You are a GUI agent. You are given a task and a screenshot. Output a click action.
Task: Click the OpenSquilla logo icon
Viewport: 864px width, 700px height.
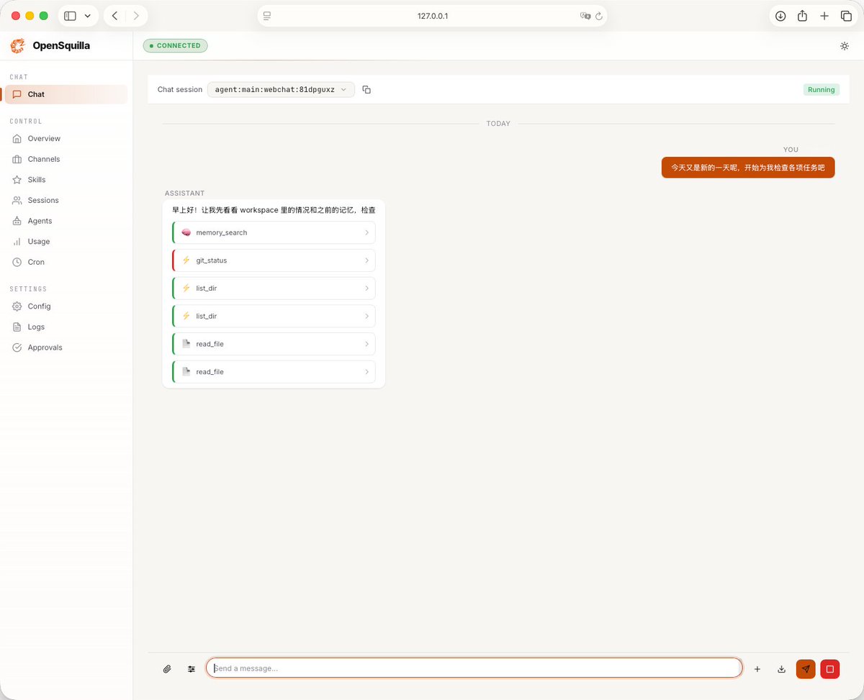(x=17, y=46)
